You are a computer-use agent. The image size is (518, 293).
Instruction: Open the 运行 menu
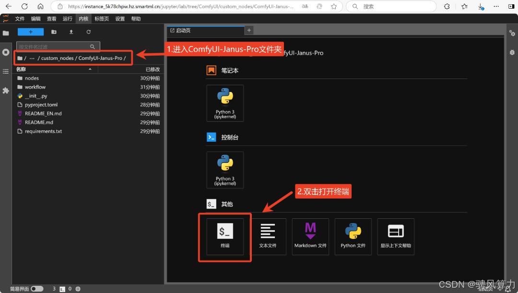[x=68, y=19]
